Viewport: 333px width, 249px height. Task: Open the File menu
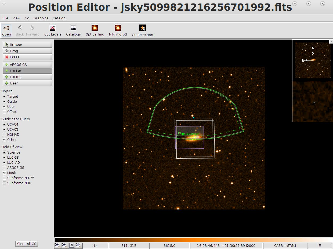tap(5, 18)
